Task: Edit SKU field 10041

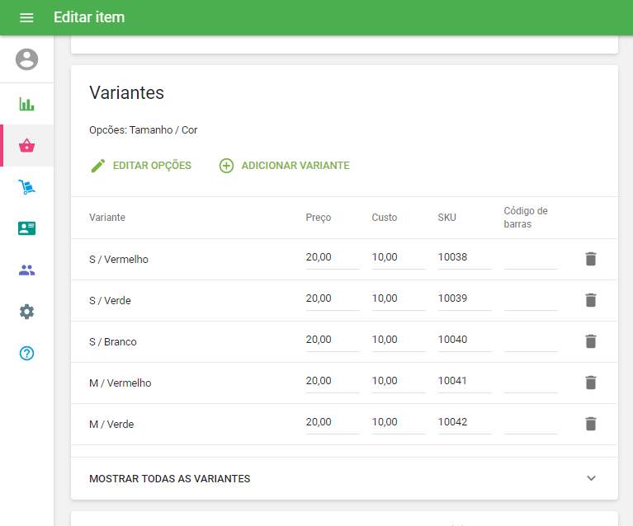Action: 465,382
